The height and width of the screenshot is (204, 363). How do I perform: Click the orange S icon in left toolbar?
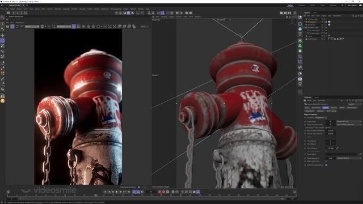[2, 101]
